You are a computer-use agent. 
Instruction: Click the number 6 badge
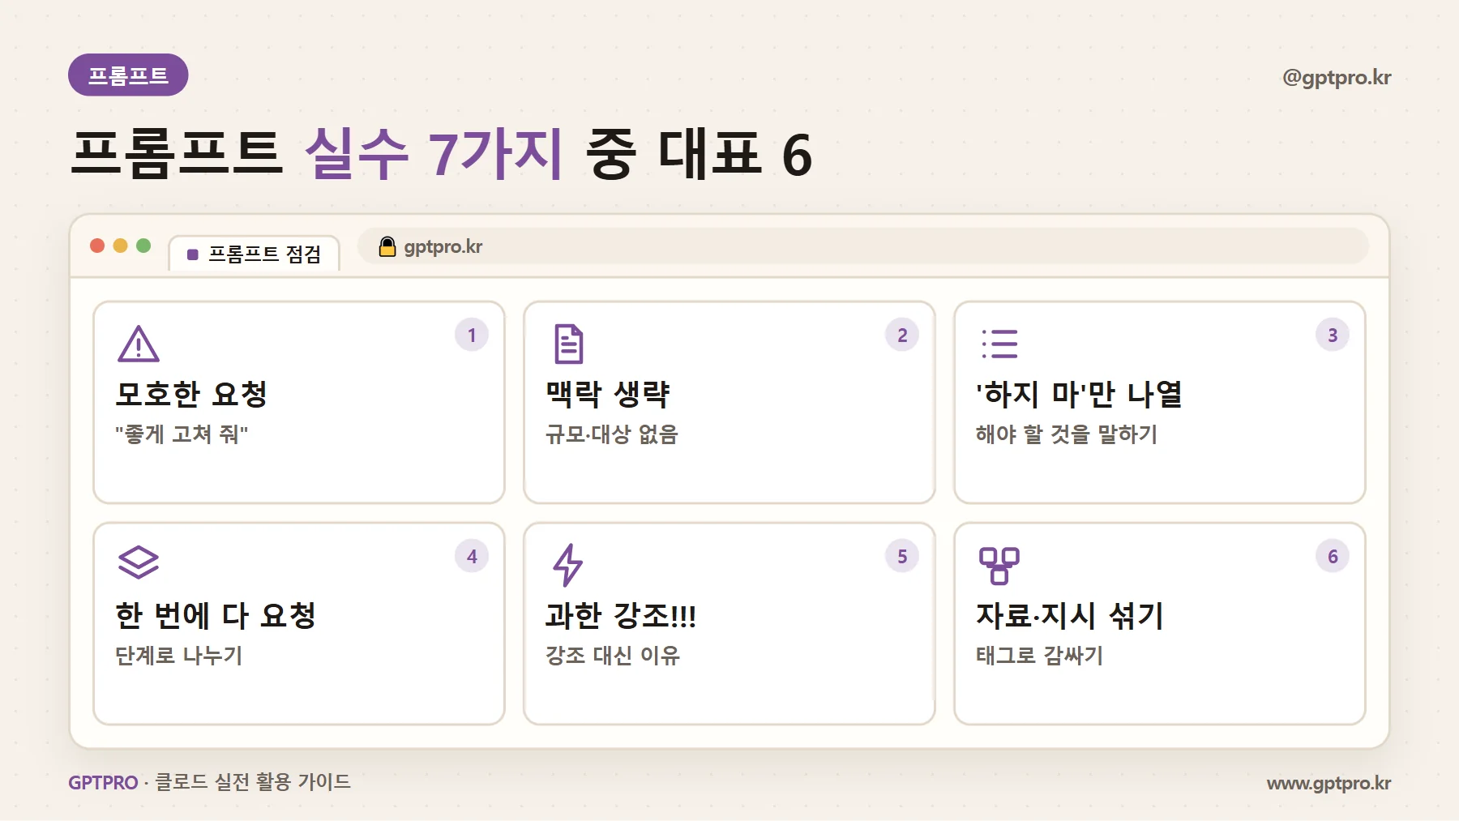click(x=1333, y=556)
